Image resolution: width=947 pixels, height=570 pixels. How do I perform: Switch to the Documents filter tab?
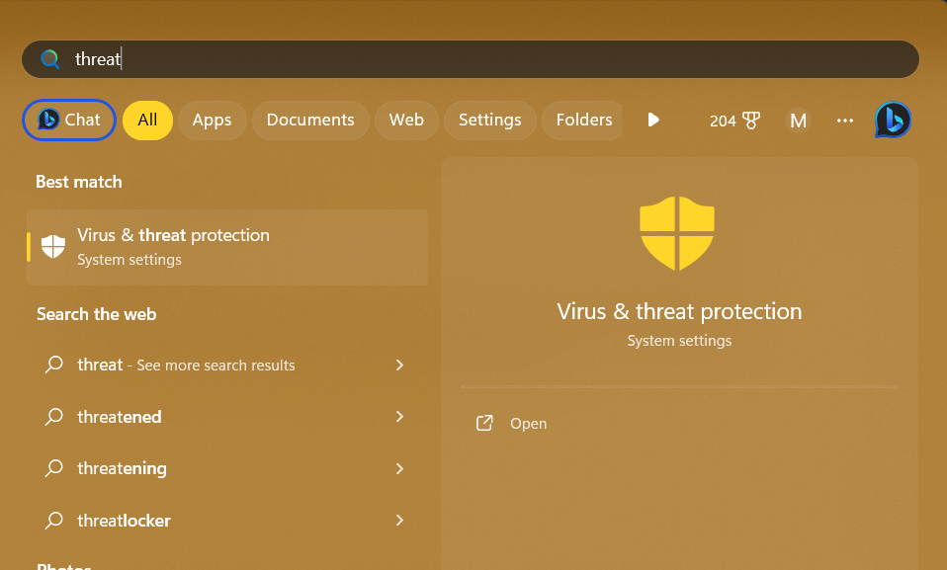click(x=310, y=121)
